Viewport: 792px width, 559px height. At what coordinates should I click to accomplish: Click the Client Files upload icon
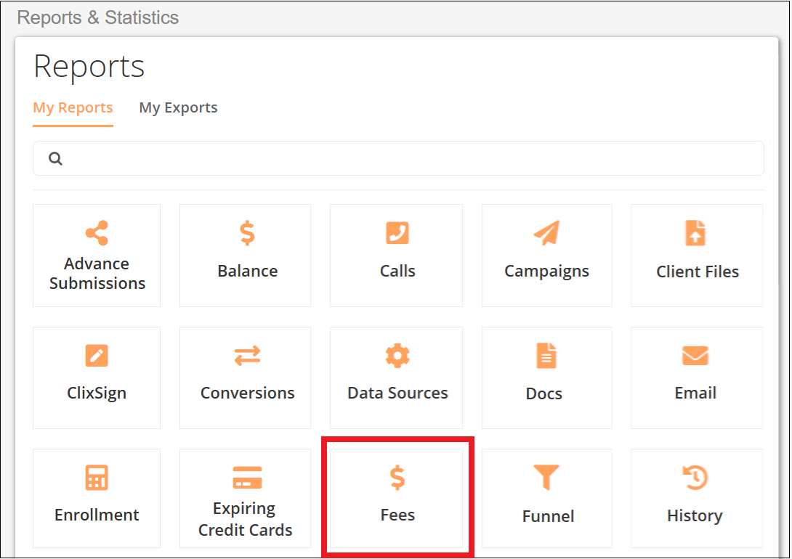point(695,232)
